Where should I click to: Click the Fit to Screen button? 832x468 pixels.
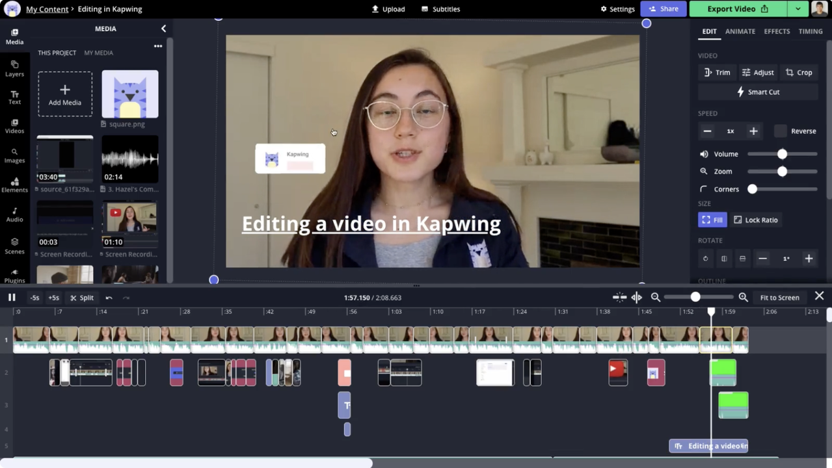point(779,298)
